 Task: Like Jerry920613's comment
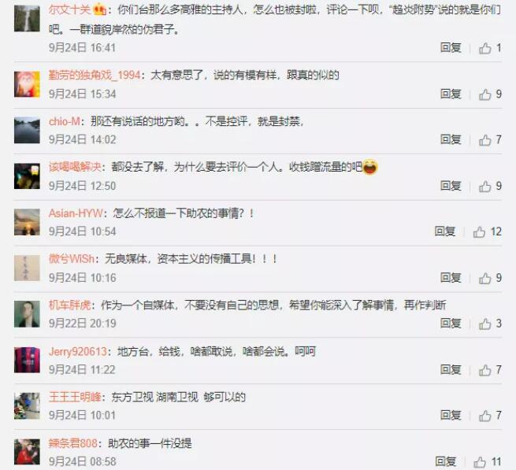(484, 370)
